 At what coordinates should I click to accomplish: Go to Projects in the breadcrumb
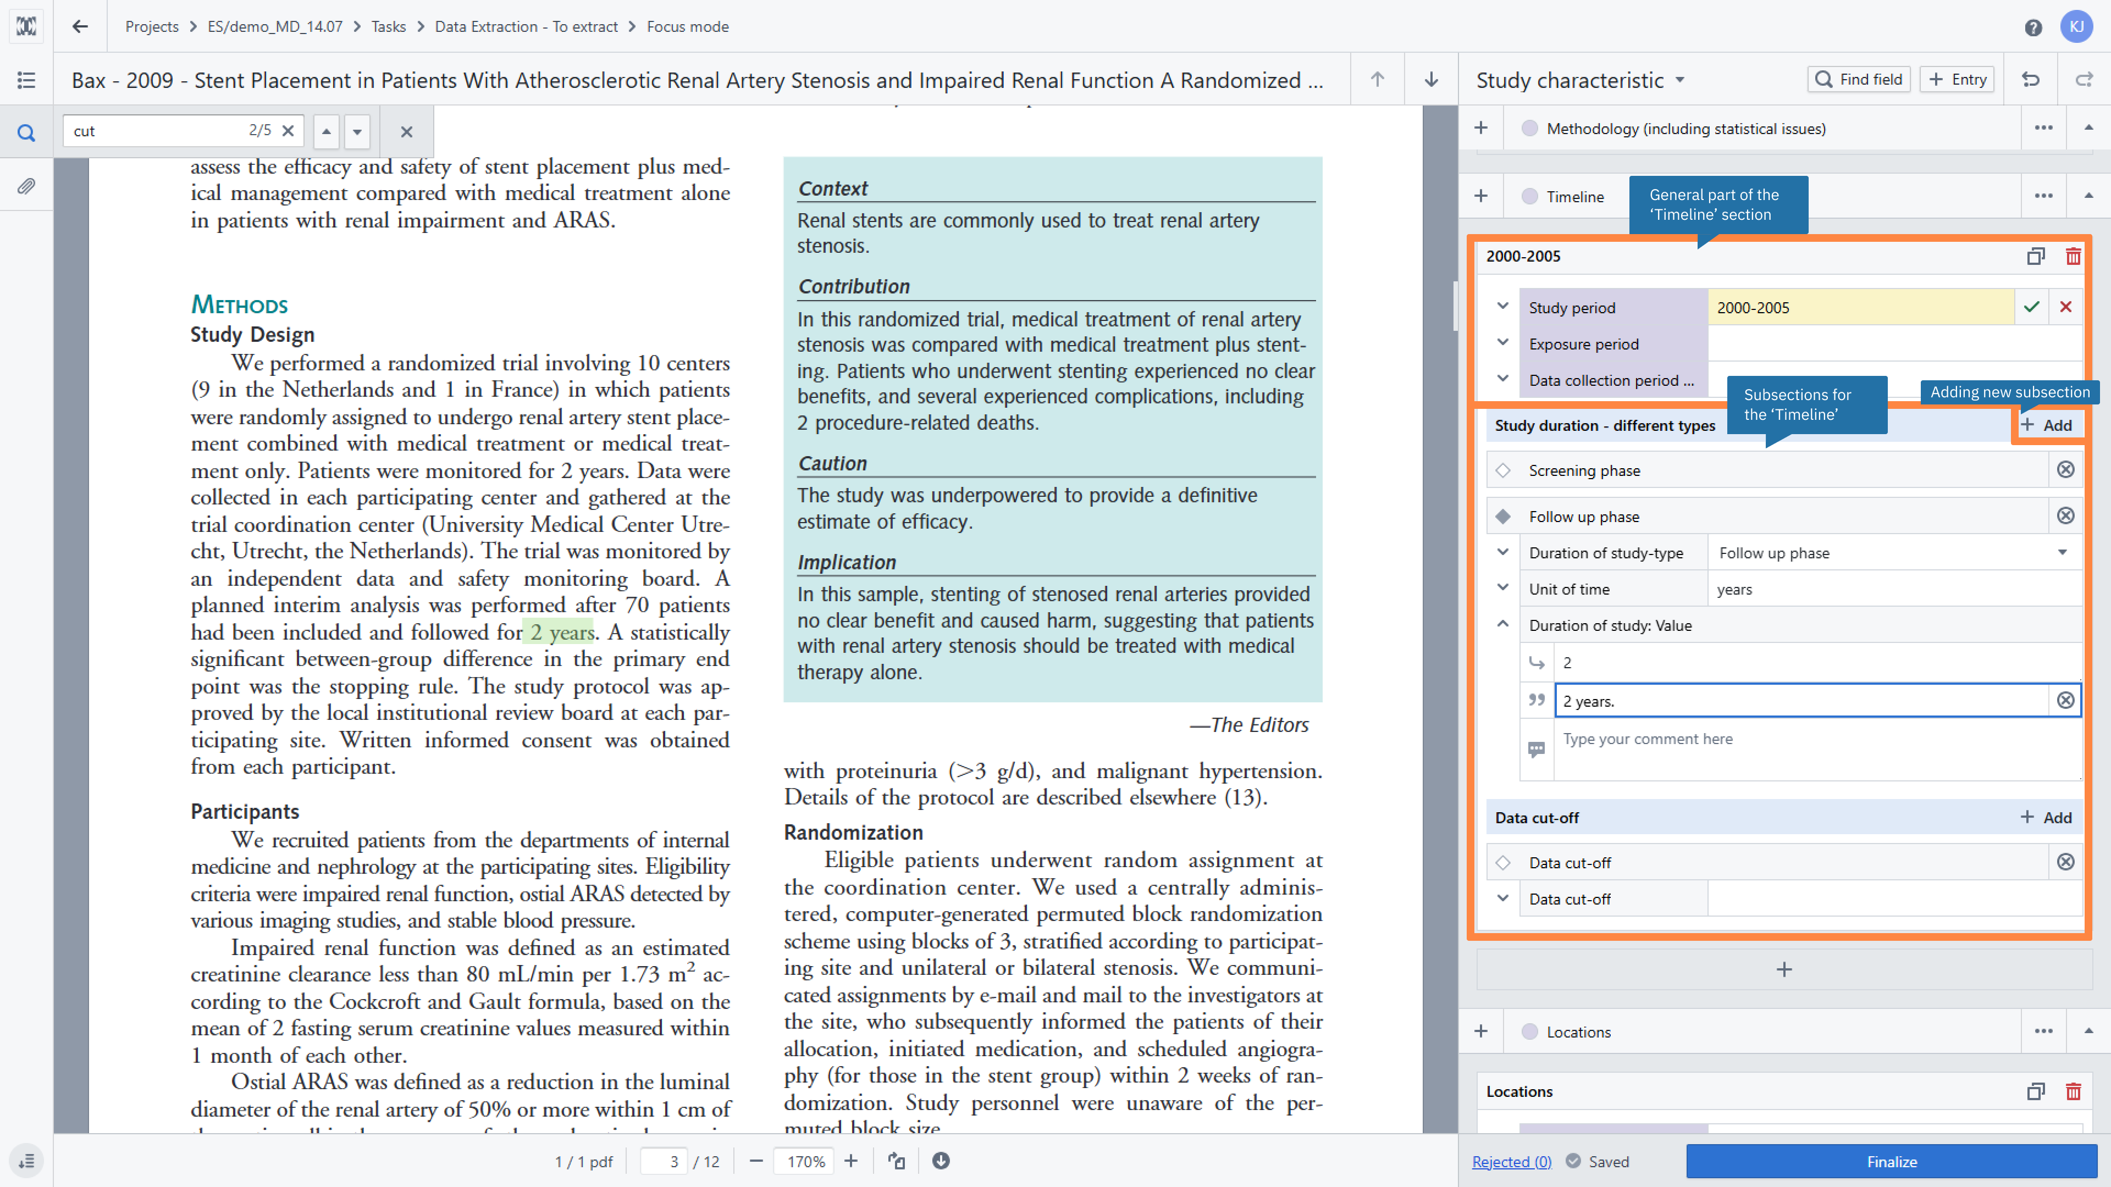[152, 26]
